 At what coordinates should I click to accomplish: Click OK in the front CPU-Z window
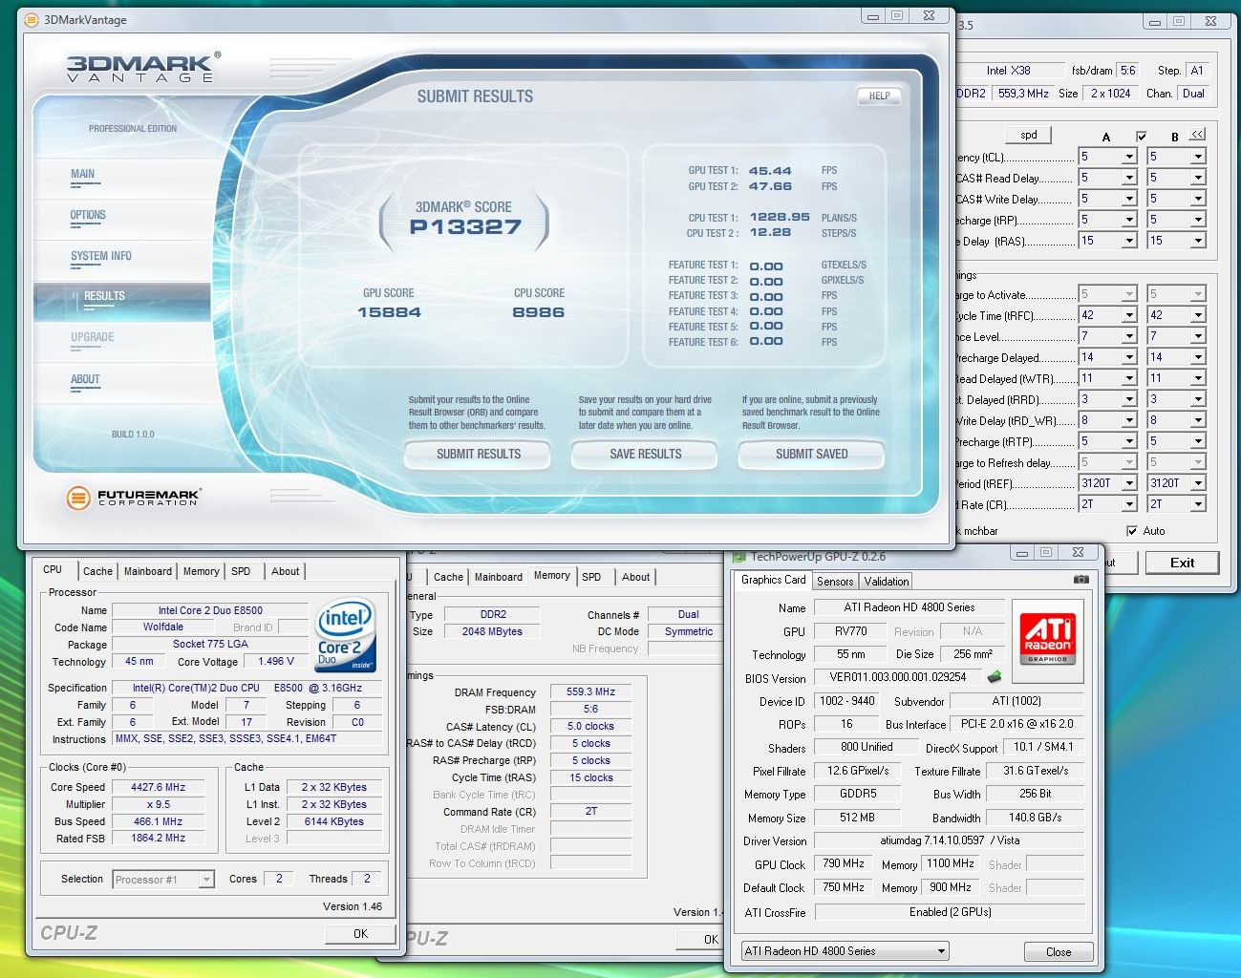point(360,934)
